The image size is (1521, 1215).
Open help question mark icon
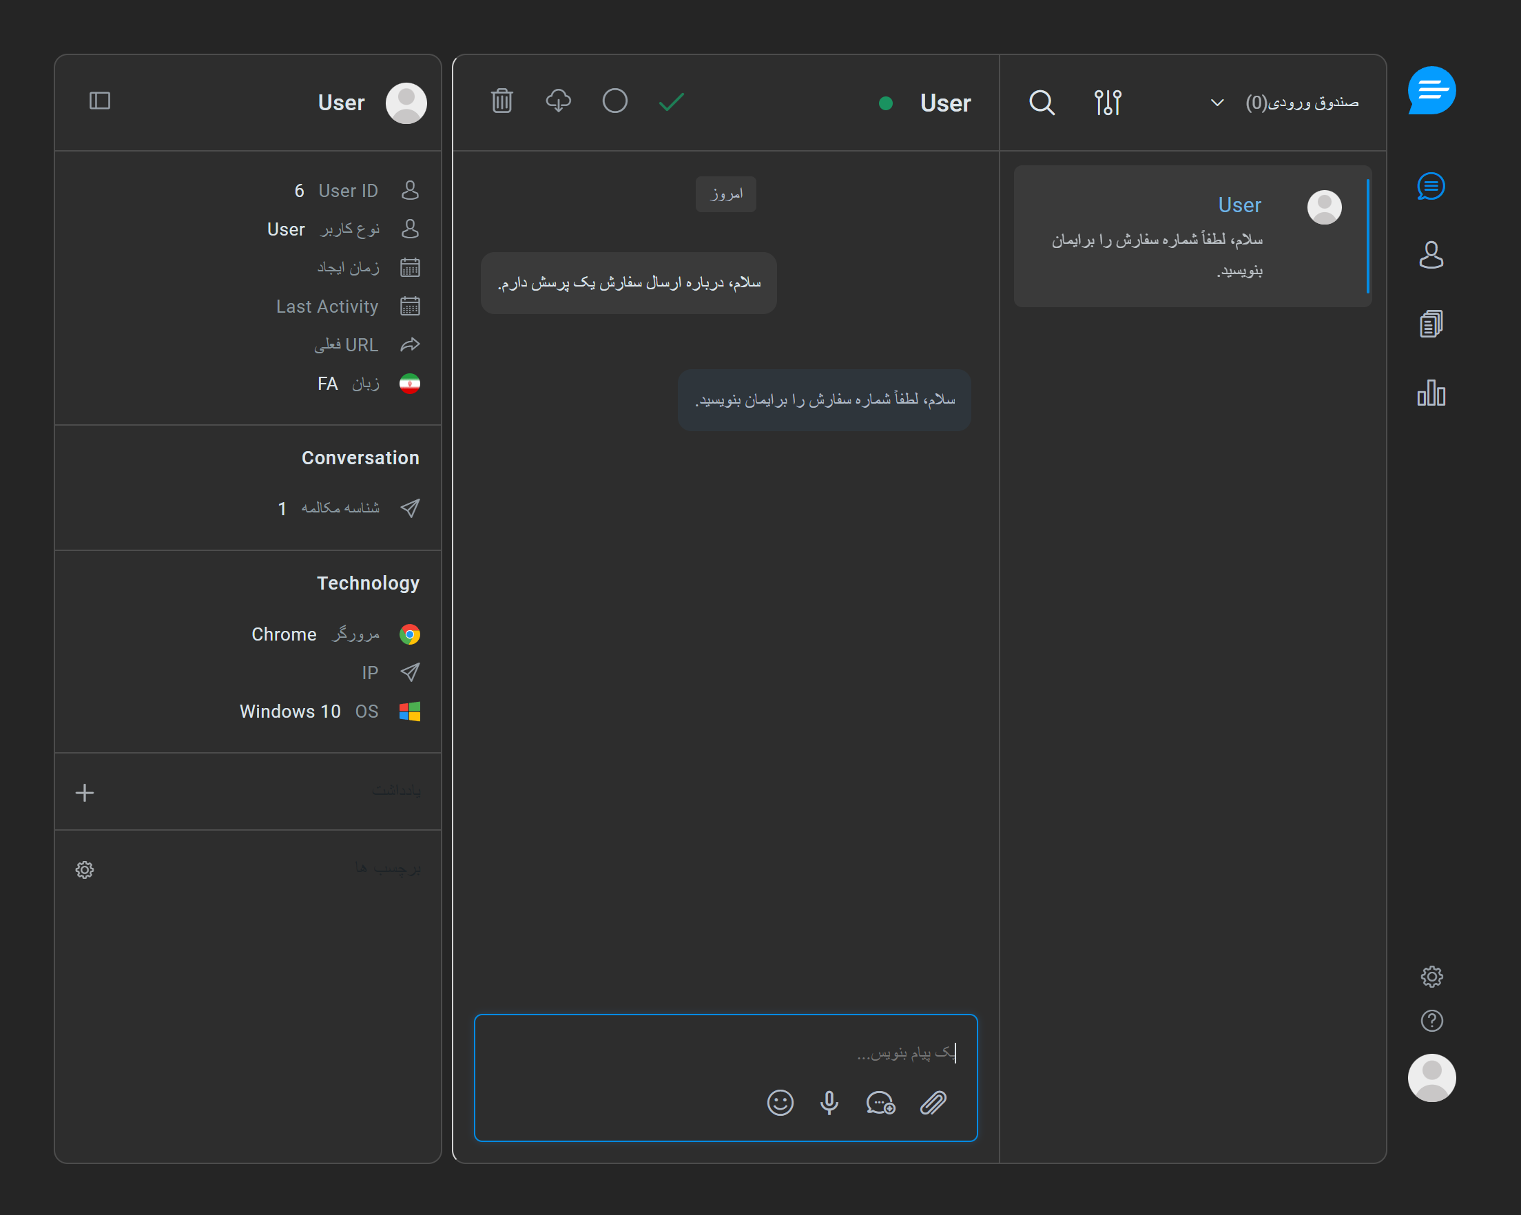(1431, 1020)
